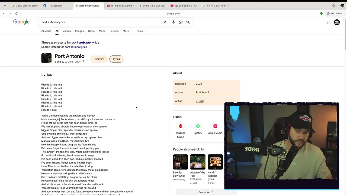The image size is (347, 195).
Task: Open the Google apps grid
Action: 329,22
